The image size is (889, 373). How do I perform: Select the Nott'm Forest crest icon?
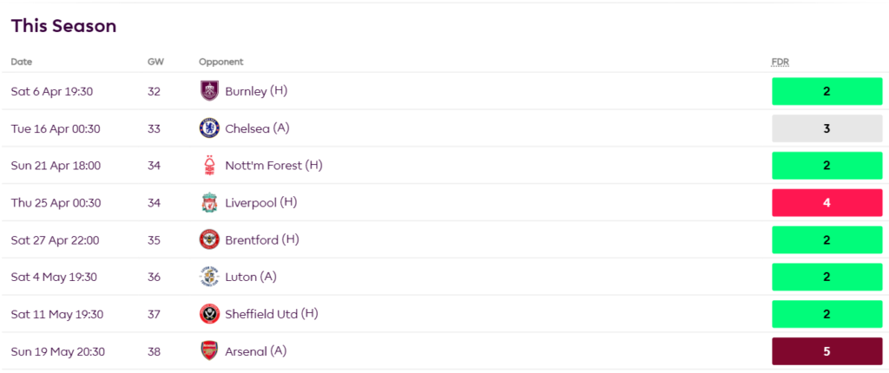click(208, 166)
